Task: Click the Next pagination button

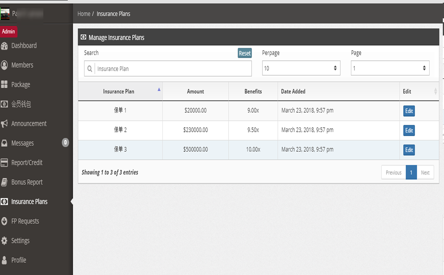Action: tap(425, 172)
